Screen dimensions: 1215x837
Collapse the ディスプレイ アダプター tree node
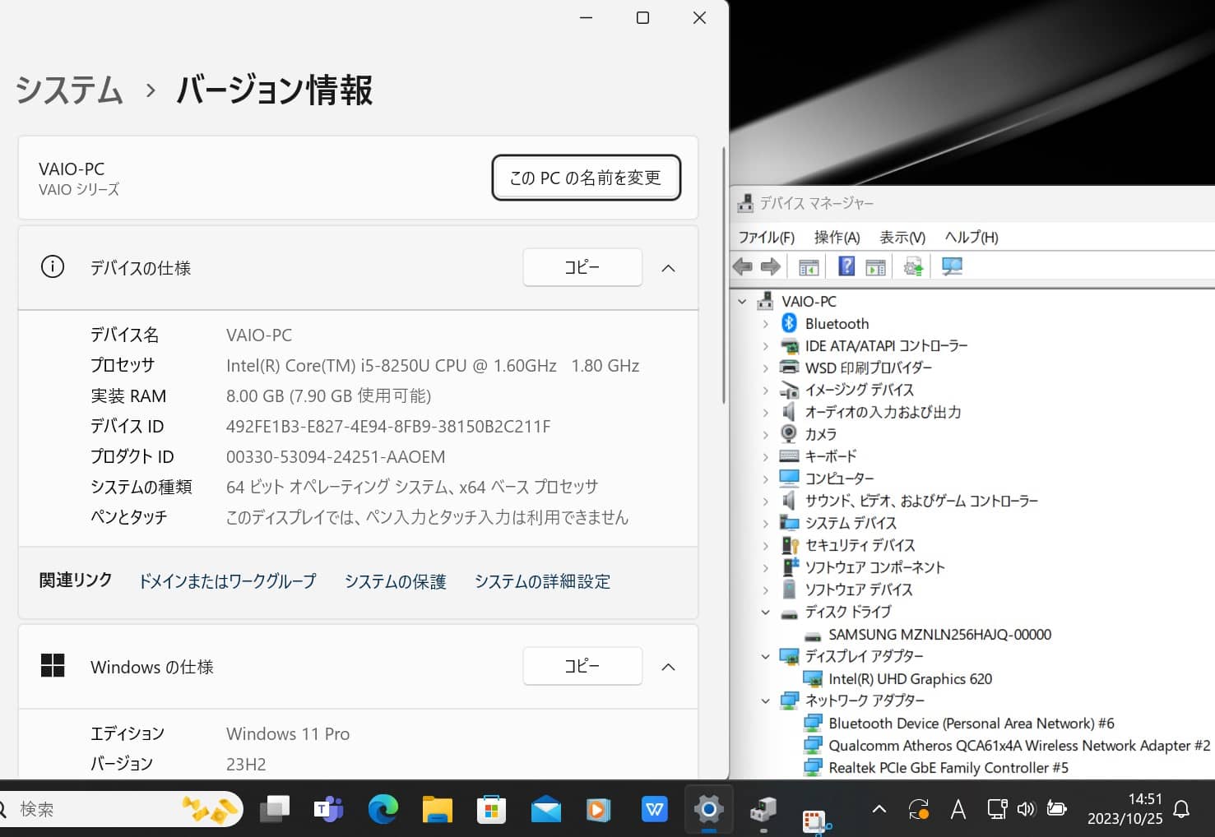(x=765, y=657)
